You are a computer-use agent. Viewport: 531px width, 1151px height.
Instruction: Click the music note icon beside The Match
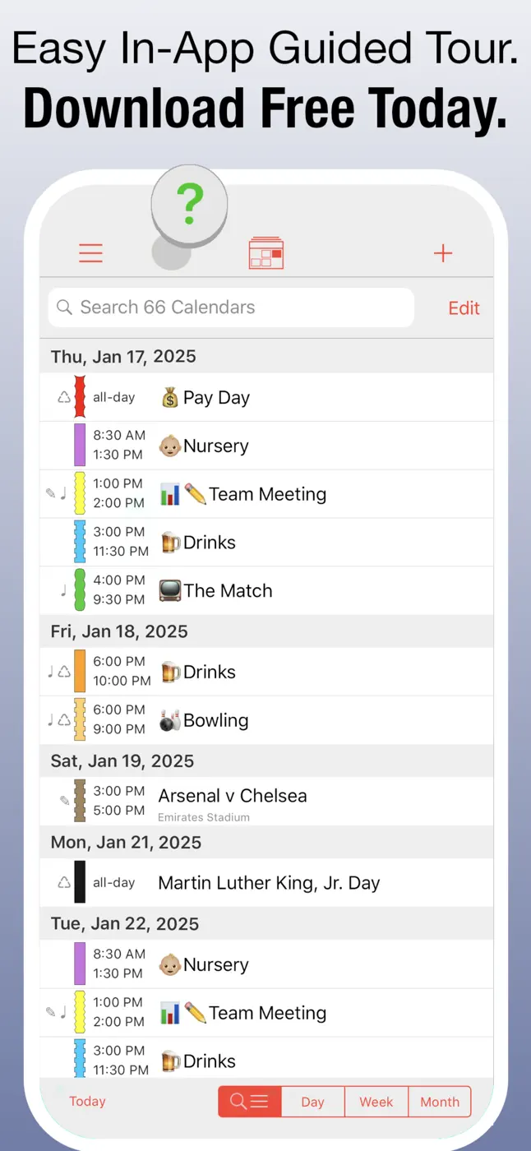pos(64,589)
